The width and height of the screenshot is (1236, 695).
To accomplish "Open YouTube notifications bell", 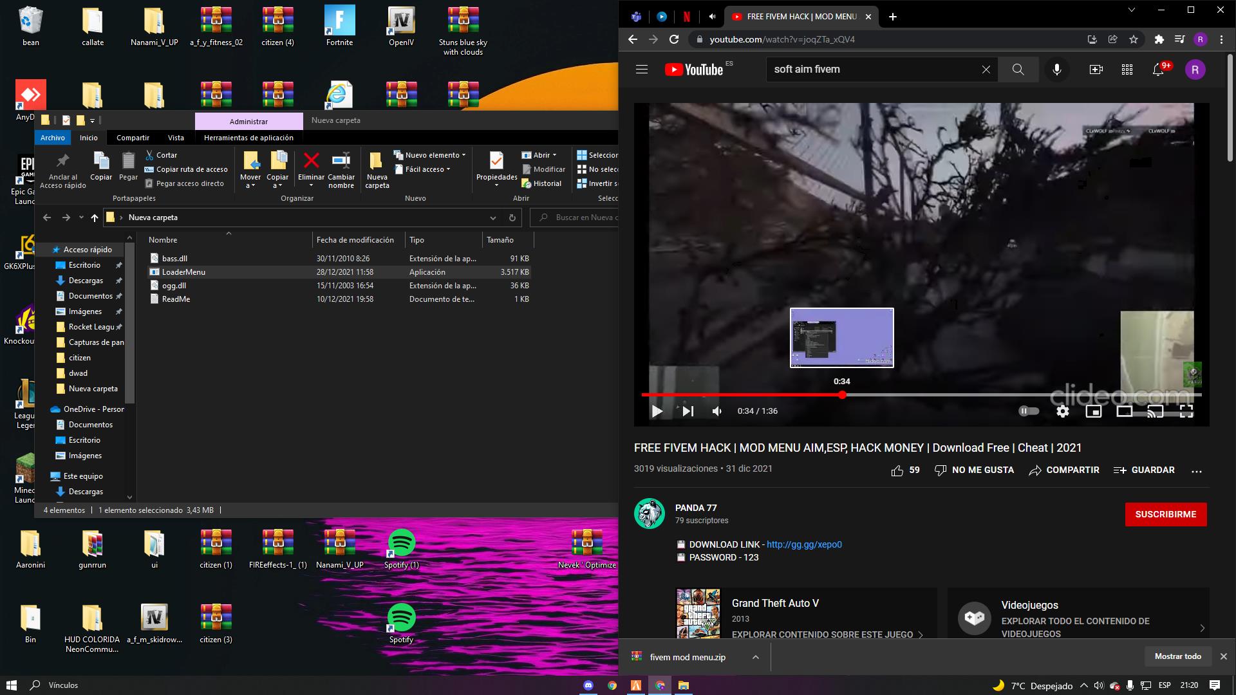I will [1158, 69].
